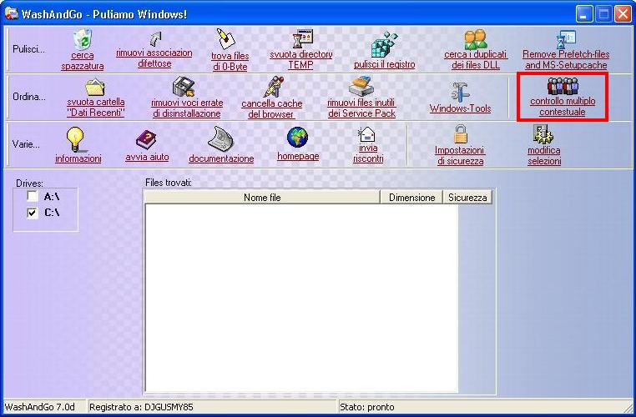636x417 pixels.
Task: Click the folder icon for 'svuota cartella Dati Recenti'
Action: point(95,87)
